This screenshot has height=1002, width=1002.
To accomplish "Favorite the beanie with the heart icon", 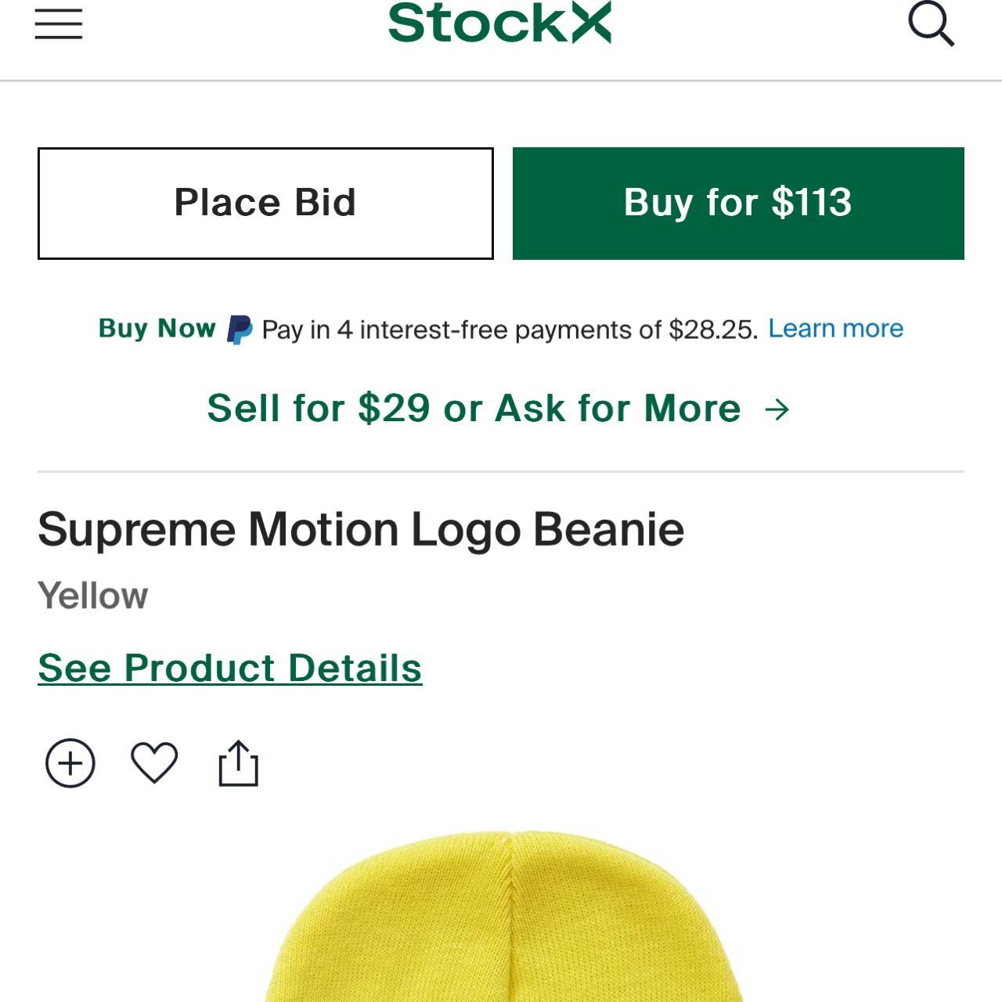I will [x=154, y=762].
